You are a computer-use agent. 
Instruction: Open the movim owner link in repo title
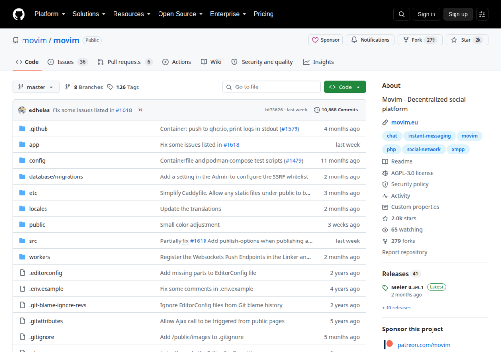[35, 40]
